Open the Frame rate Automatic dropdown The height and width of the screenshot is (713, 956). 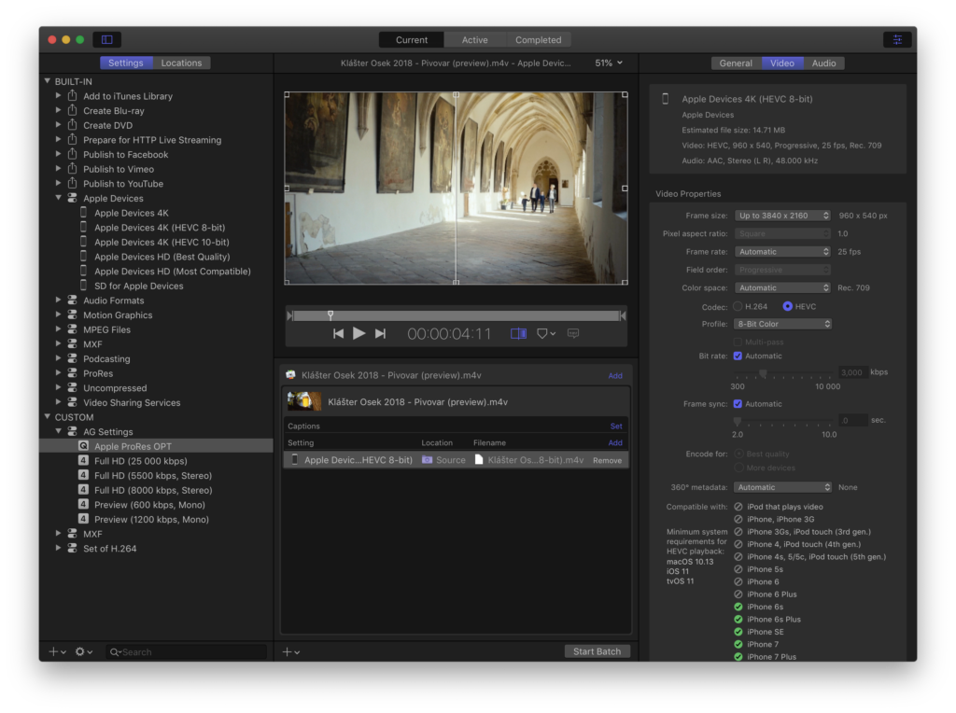(783, 251)
